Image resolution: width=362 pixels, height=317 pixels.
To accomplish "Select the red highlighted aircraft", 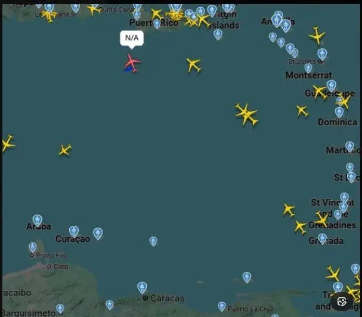I will (x=132, y=63).
